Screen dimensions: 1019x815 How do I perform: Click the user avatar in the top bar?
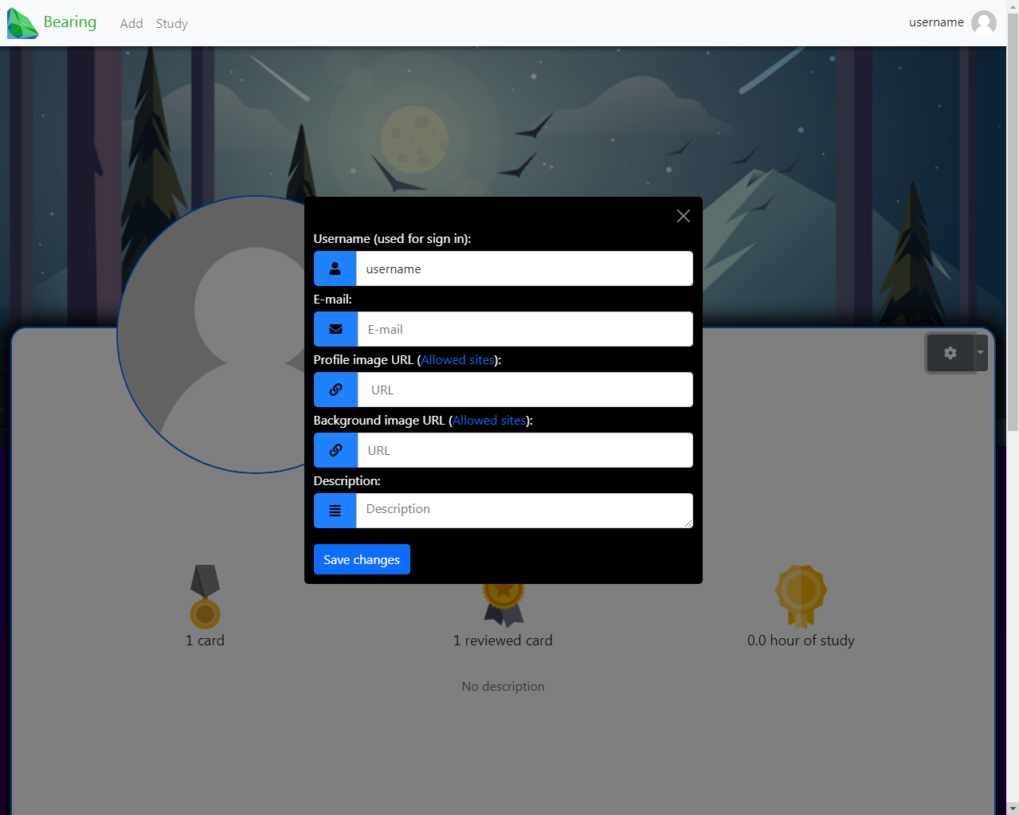pos(985,22)
